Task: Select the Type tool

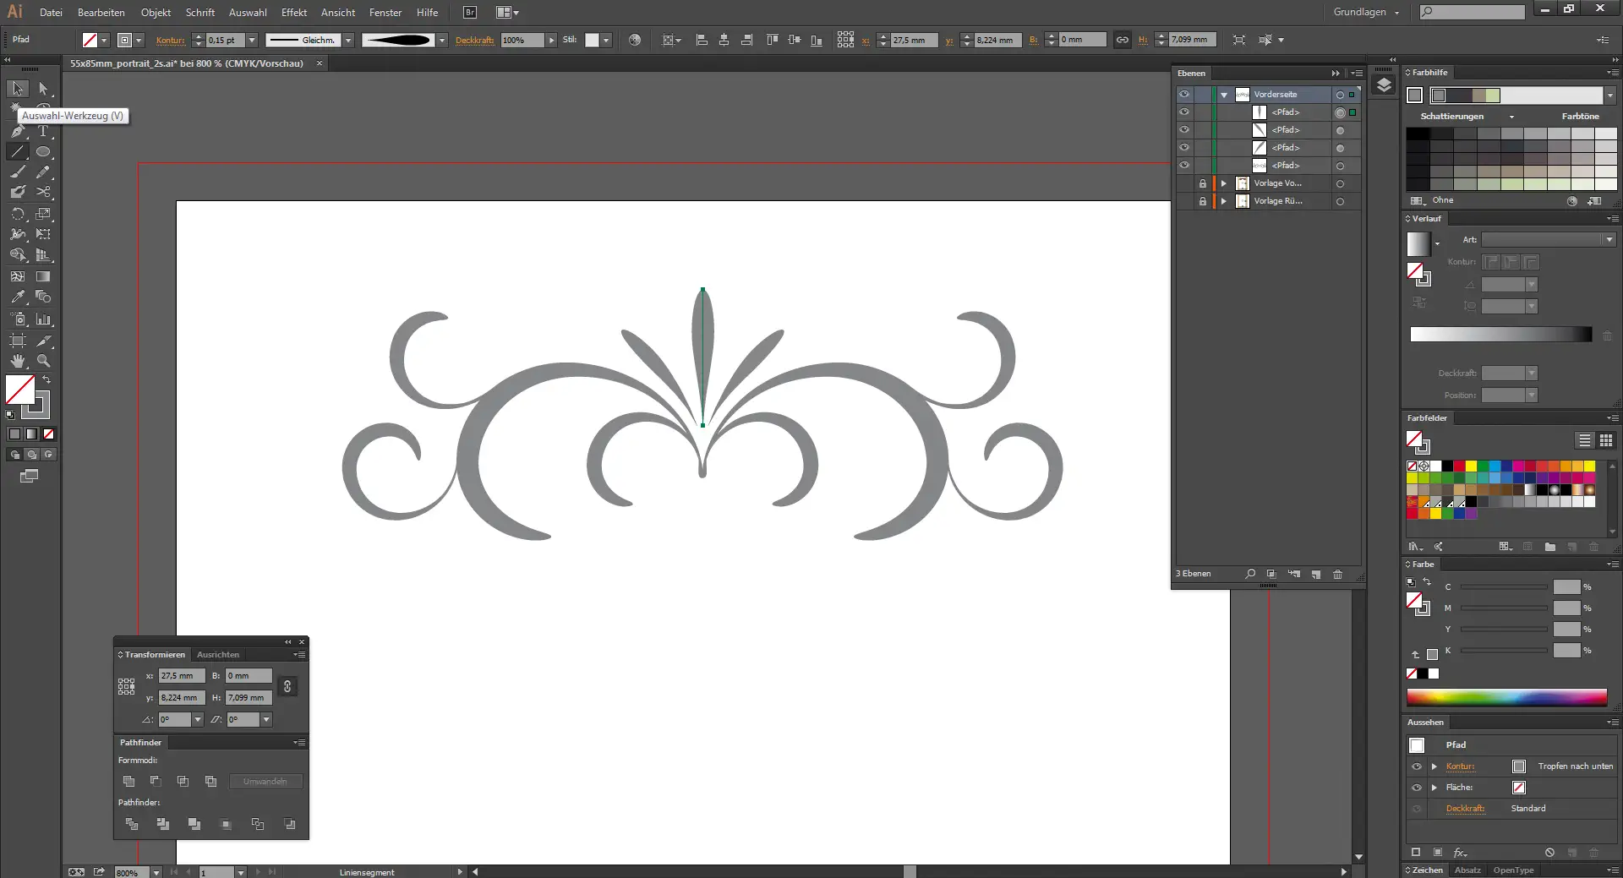Action: [x=43, y=131]
